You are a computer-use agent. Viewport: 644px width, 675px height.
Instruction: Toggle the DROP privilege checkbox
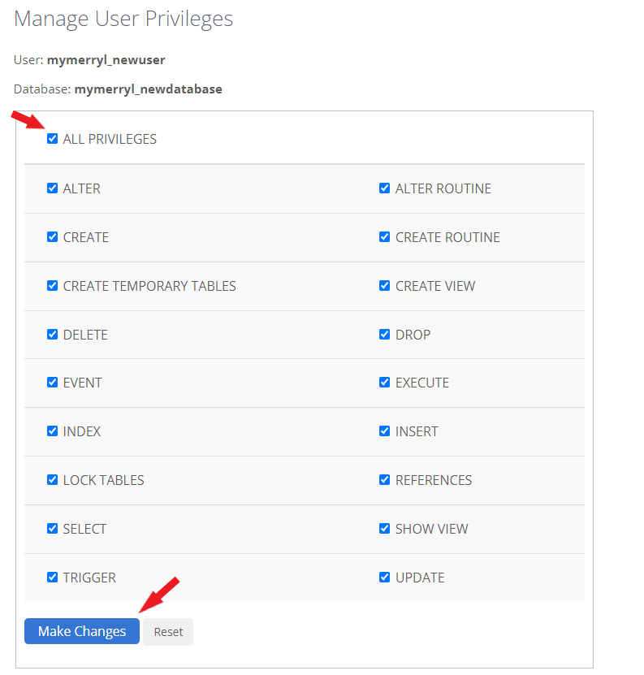(x=384, y=334)
